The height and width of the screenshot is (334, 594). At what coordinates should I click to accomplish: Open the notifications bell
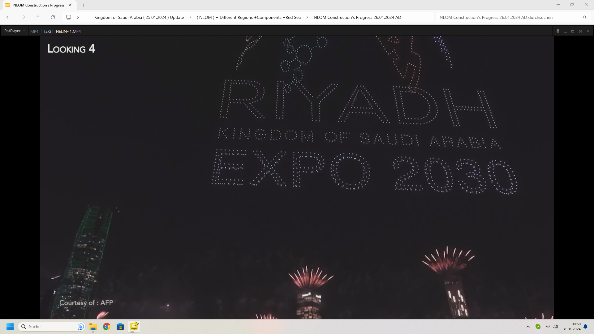click(x=585, y=327)
